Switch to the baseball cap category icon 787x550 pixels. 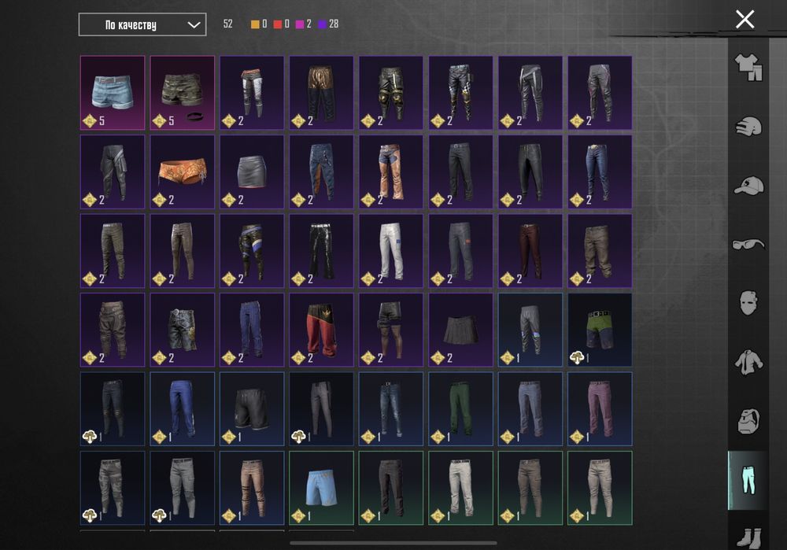point(748,186)
